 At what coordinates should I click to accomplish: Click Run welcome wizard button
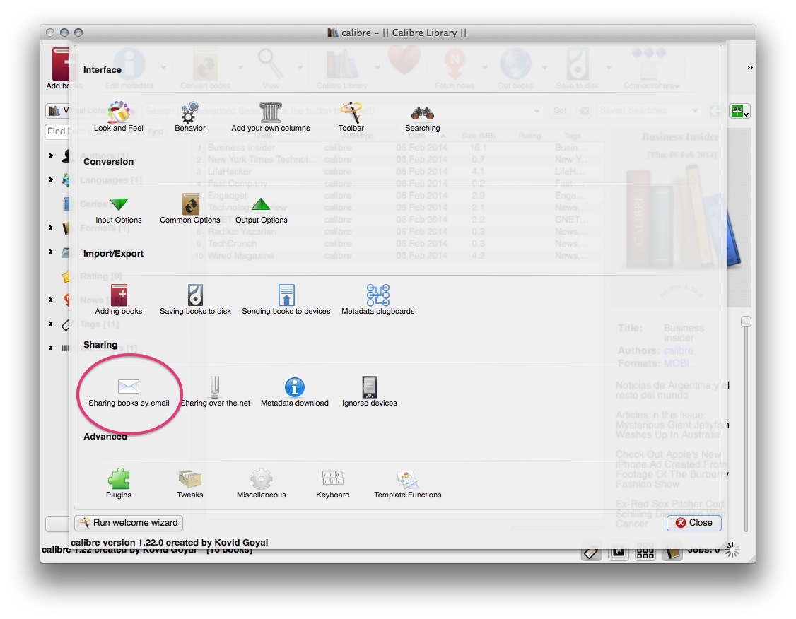coord(129,523)
